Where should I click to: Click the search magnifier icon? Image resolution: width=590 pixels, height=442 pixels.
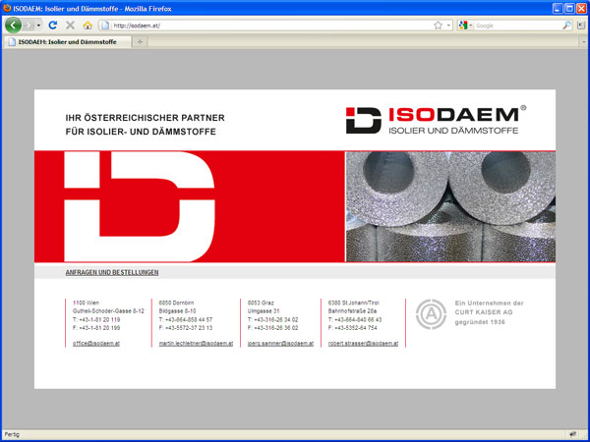[x=566, y=26]
